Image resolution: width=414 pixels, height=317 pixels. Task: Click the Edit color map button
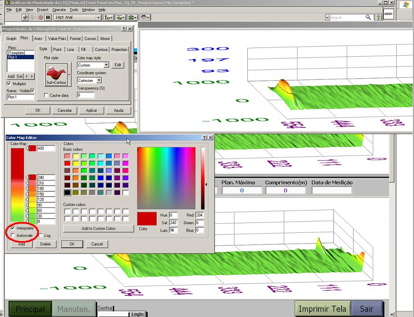point(118,65)
